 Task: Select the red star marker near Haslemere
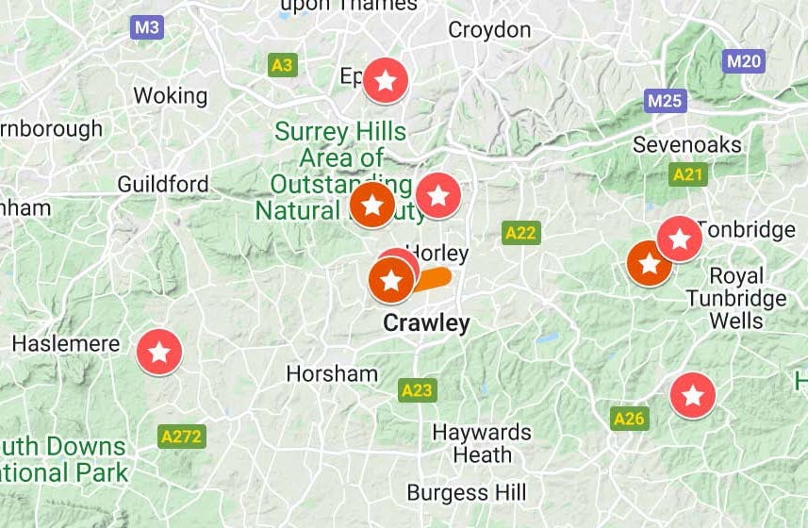tap(159, 353)
